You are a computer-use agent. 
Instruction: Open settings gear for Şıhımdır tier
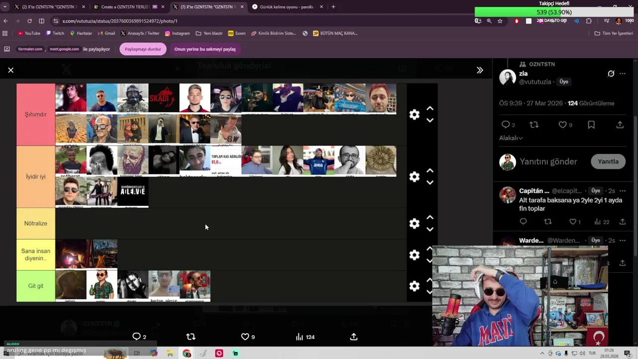click(414, 114)
